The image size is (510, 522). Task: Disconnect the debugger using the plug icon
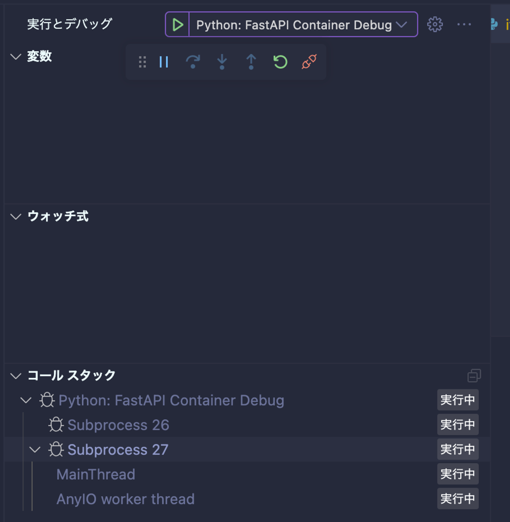click(309, 62)
